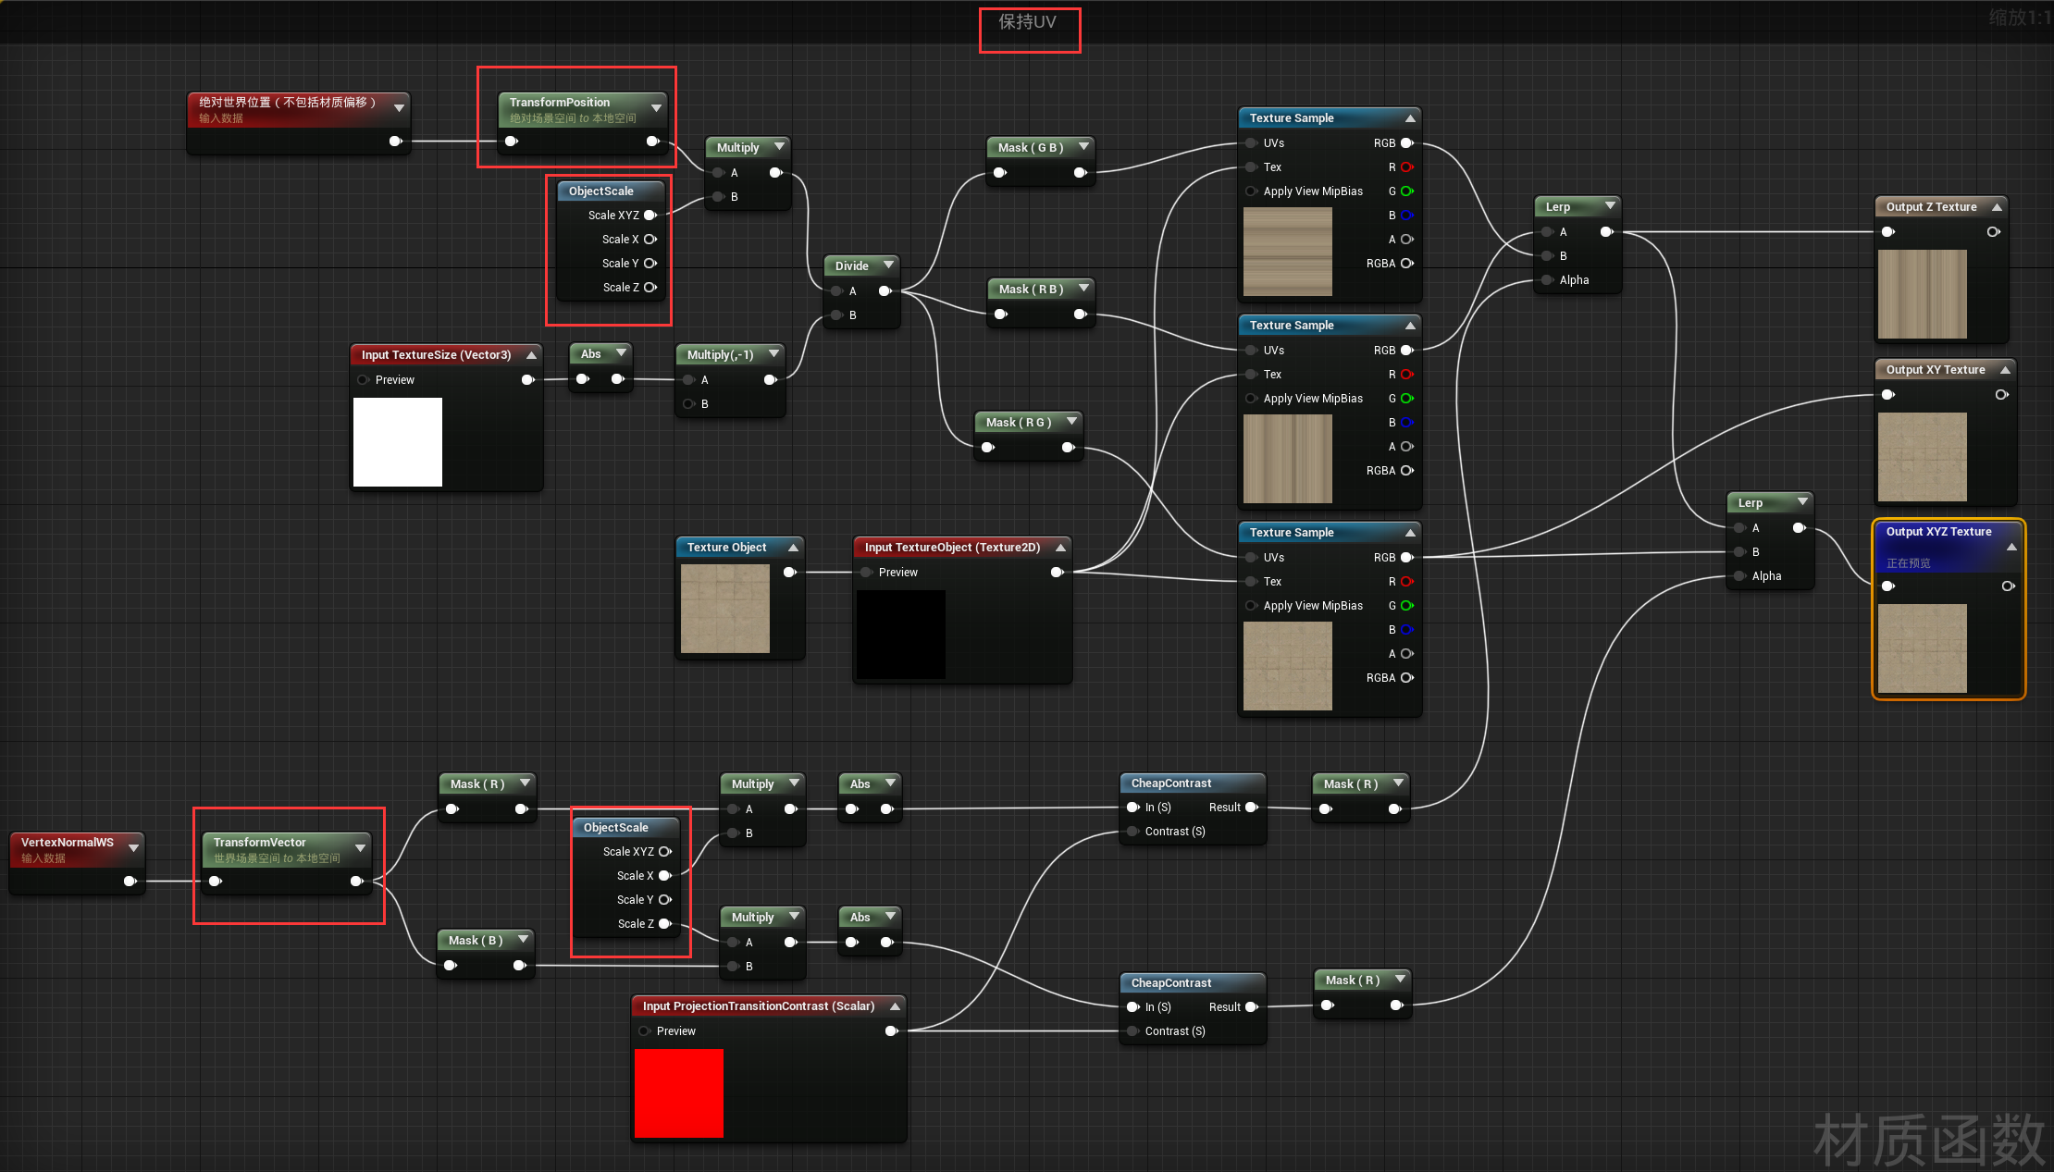Click the red Preview swatch on Input ProjectionTransitionContrast
This screenshot has height=1172, width=2054.
click(678, 1093)
